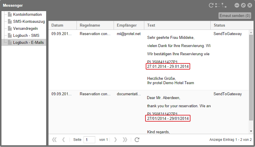
Task: Sort the table by the Datum column
Action: [x=63, y=25]
